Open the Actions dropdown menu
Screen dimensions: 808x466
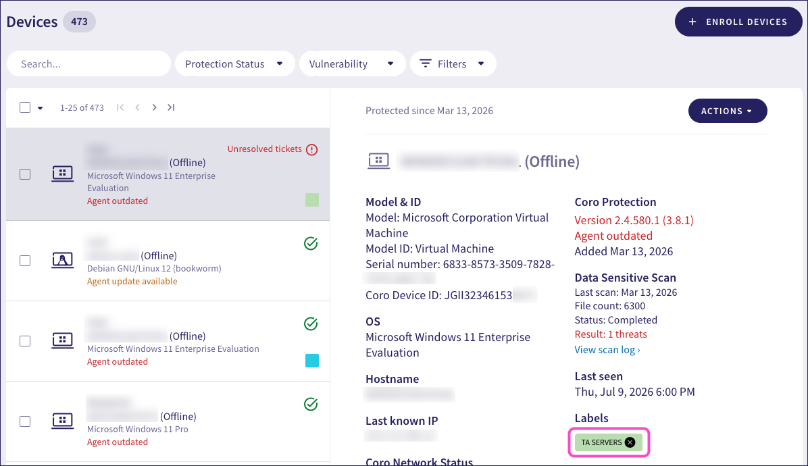(727, 111)
